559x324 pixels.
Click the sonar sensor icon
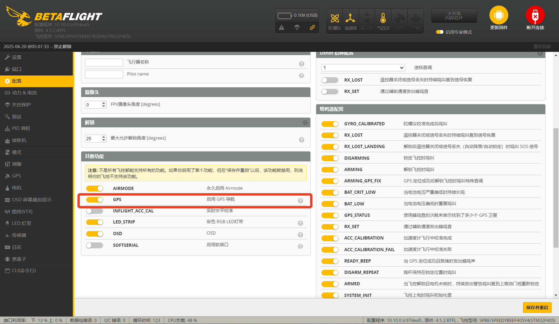[416, 18]
